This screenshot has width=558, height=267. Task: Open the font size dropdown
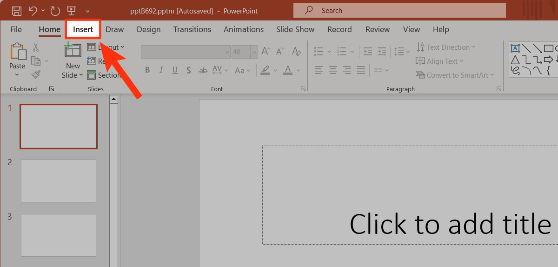[x=254, y=52]
